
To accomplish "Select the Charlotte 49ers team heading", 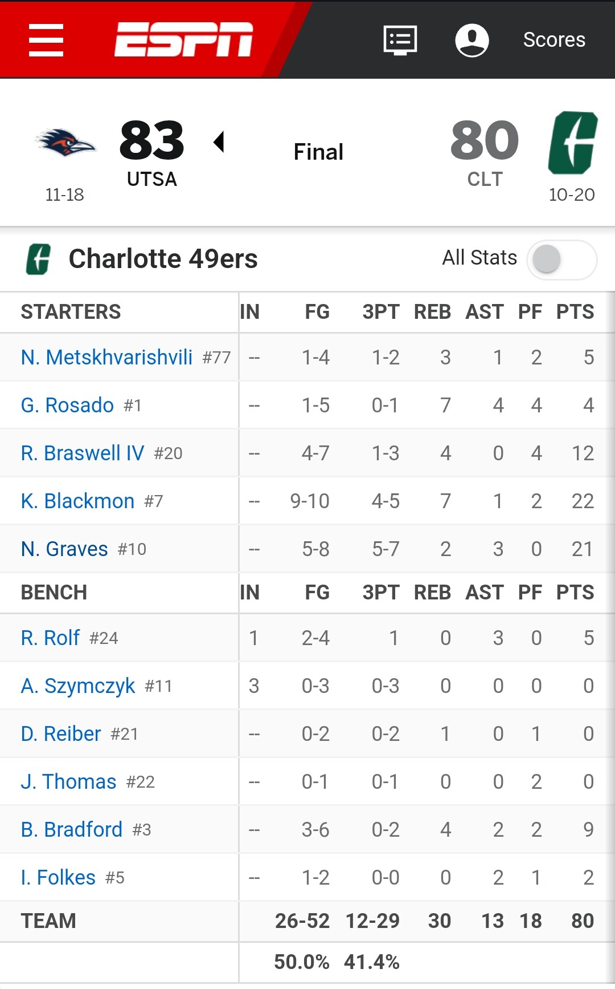I will [x=163, y=259].
